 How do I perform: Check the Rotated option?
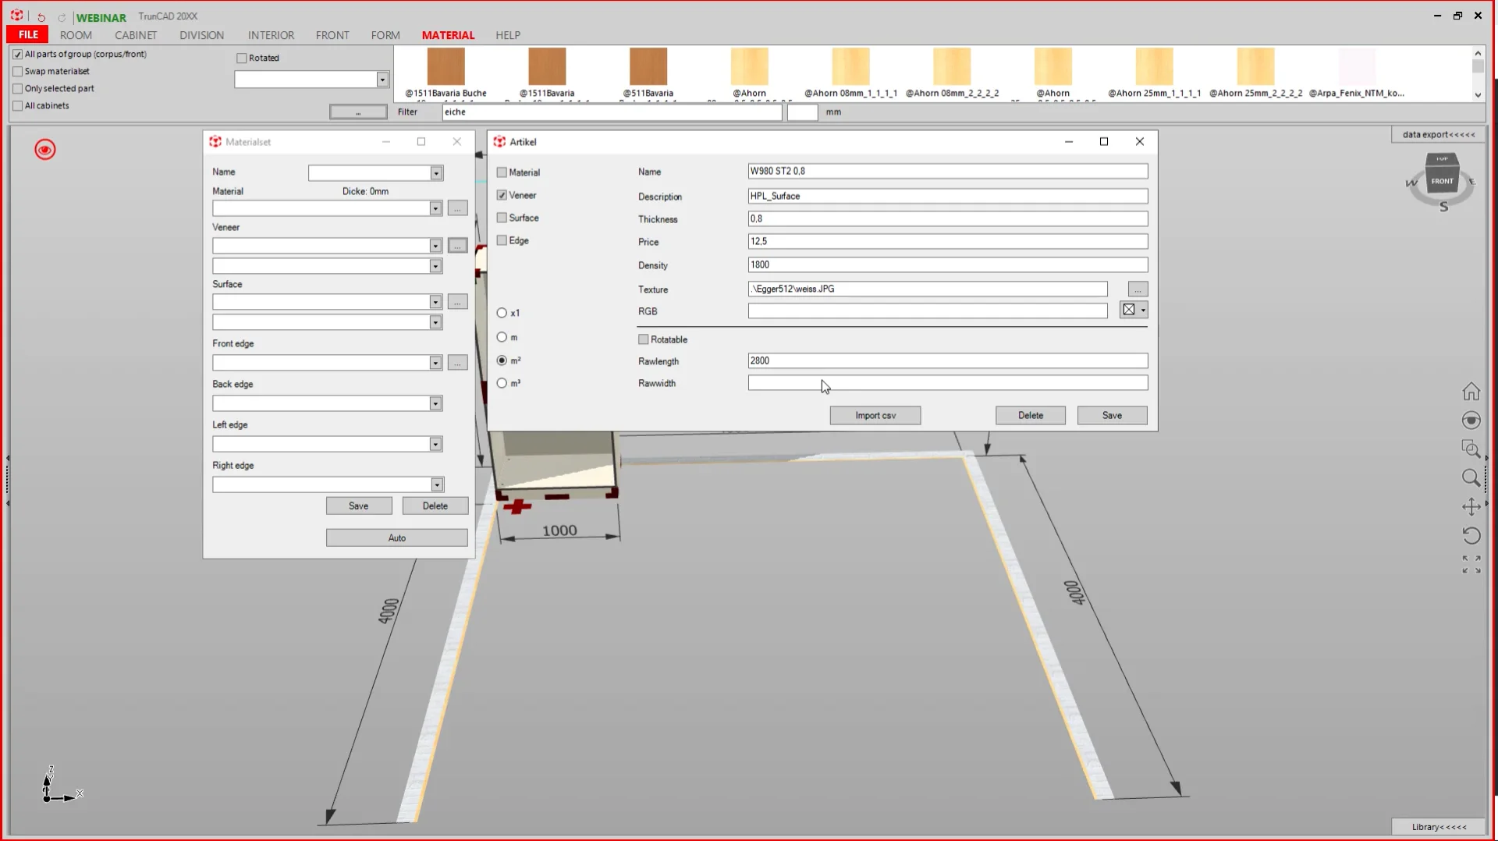coord(241,58)
